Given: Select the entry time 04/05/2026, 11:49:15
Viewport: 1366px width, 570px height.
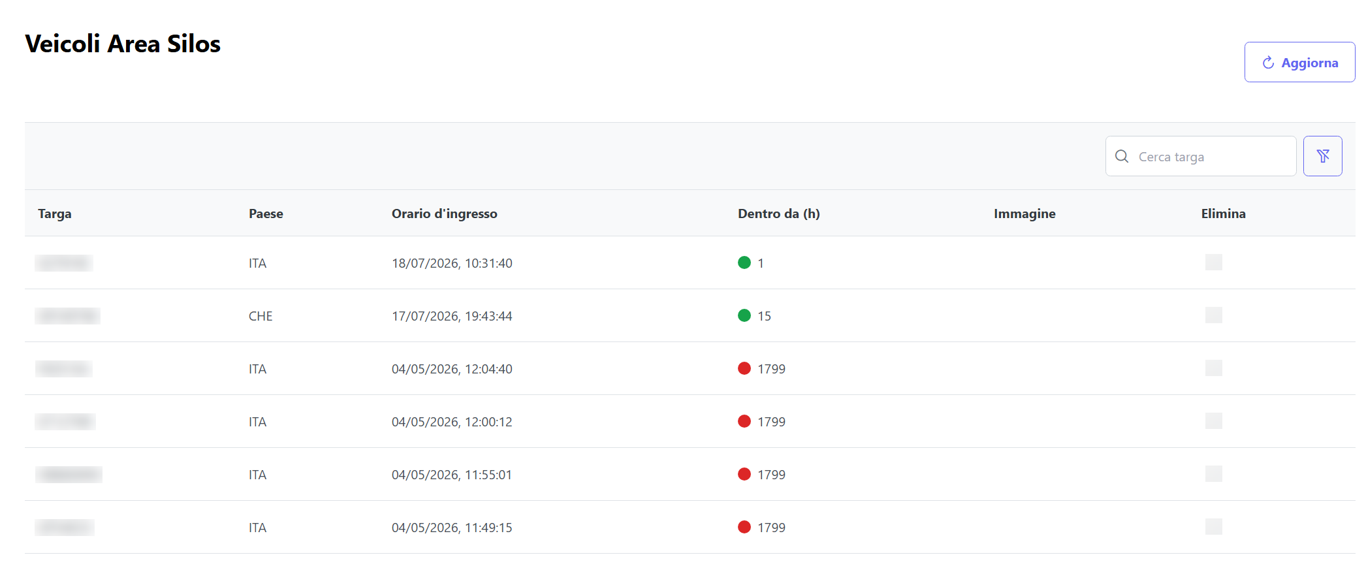Looking at the screenshot, I should click(452, 528).
